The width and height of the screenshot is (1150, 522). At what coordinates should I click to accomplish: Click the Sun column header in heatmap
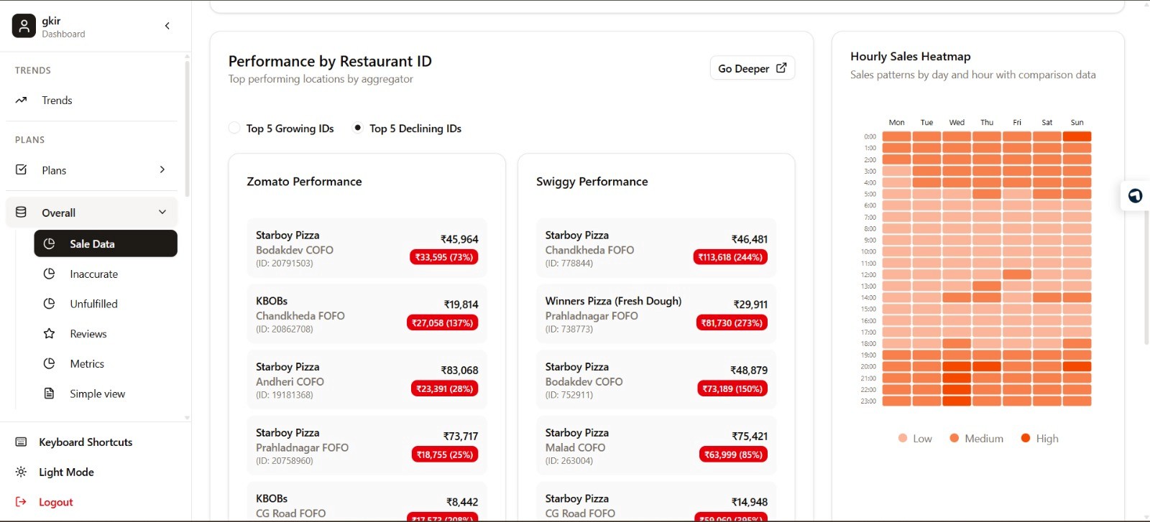(1077, 122)
